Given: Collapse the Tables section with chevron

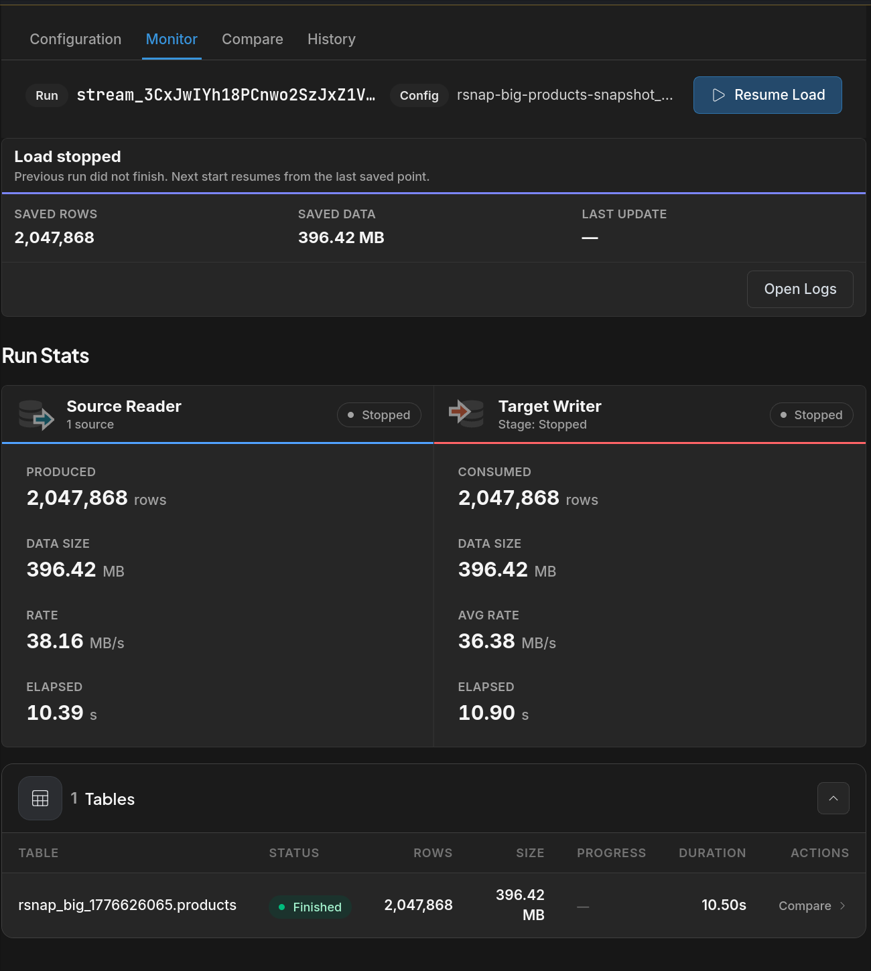Looking at the screenshot, I should (833, 798).
